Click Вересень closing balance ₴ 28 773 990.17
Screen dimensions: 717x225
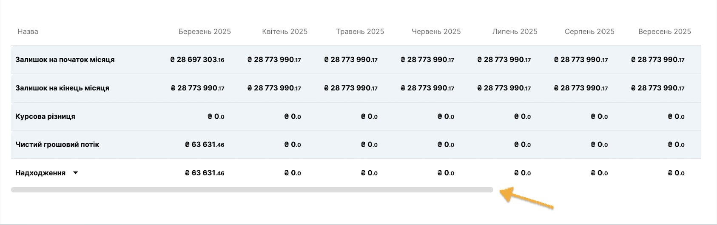tap(657, 88)
